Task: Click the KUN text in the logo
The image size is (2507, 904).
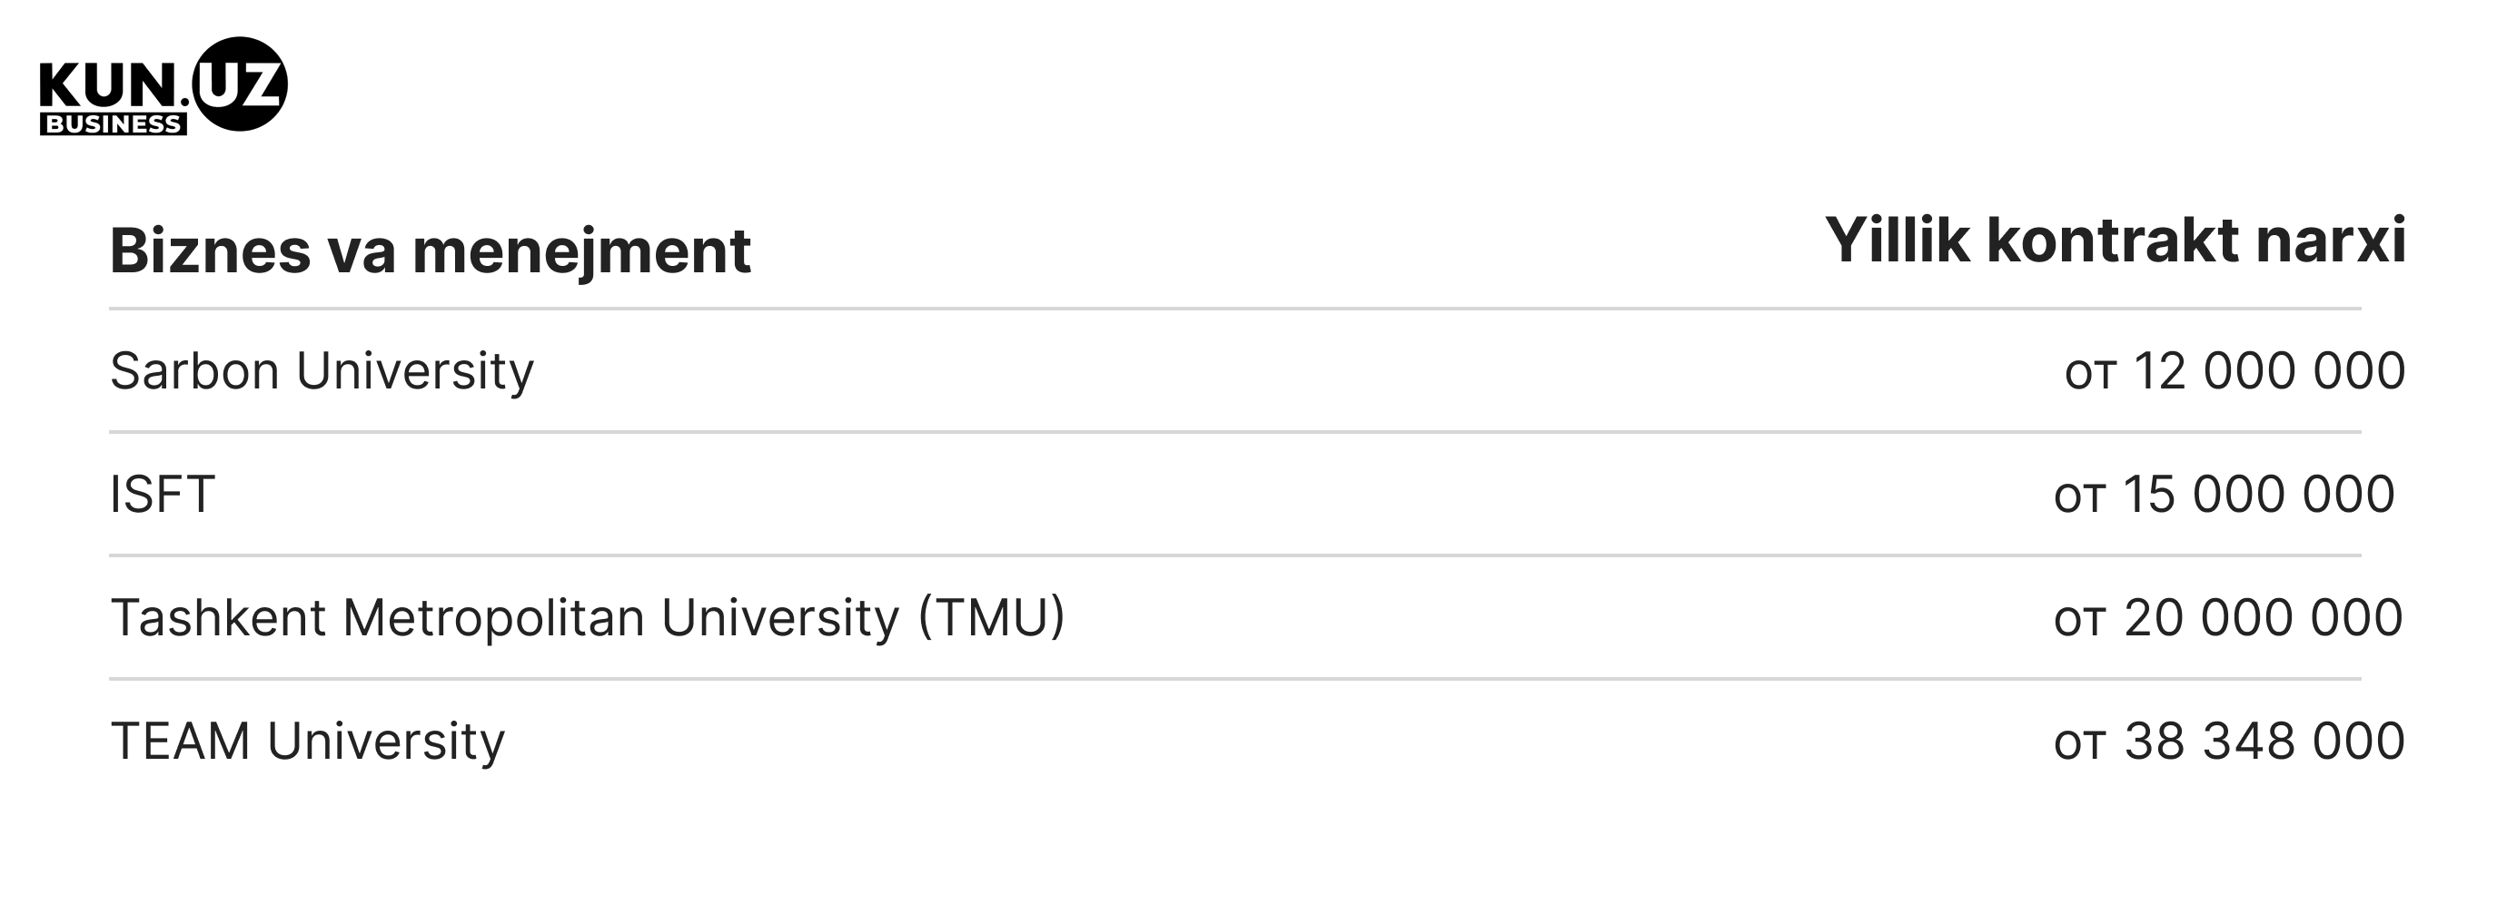Action: [x=108, y=85]
